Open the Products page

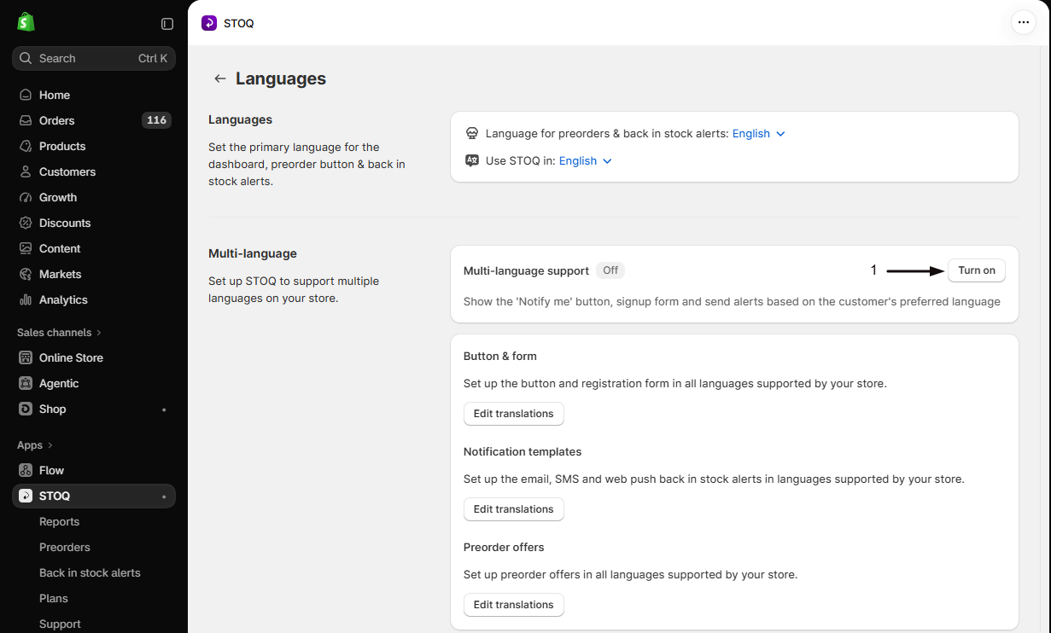pyautogui.click(x=94, y=146)
